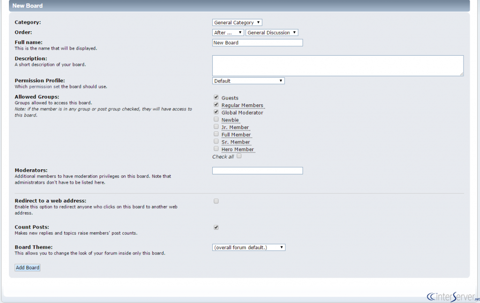The image size is (480, 303).
Task: Enable the Full Member checkbox
Action: (216, 134)
